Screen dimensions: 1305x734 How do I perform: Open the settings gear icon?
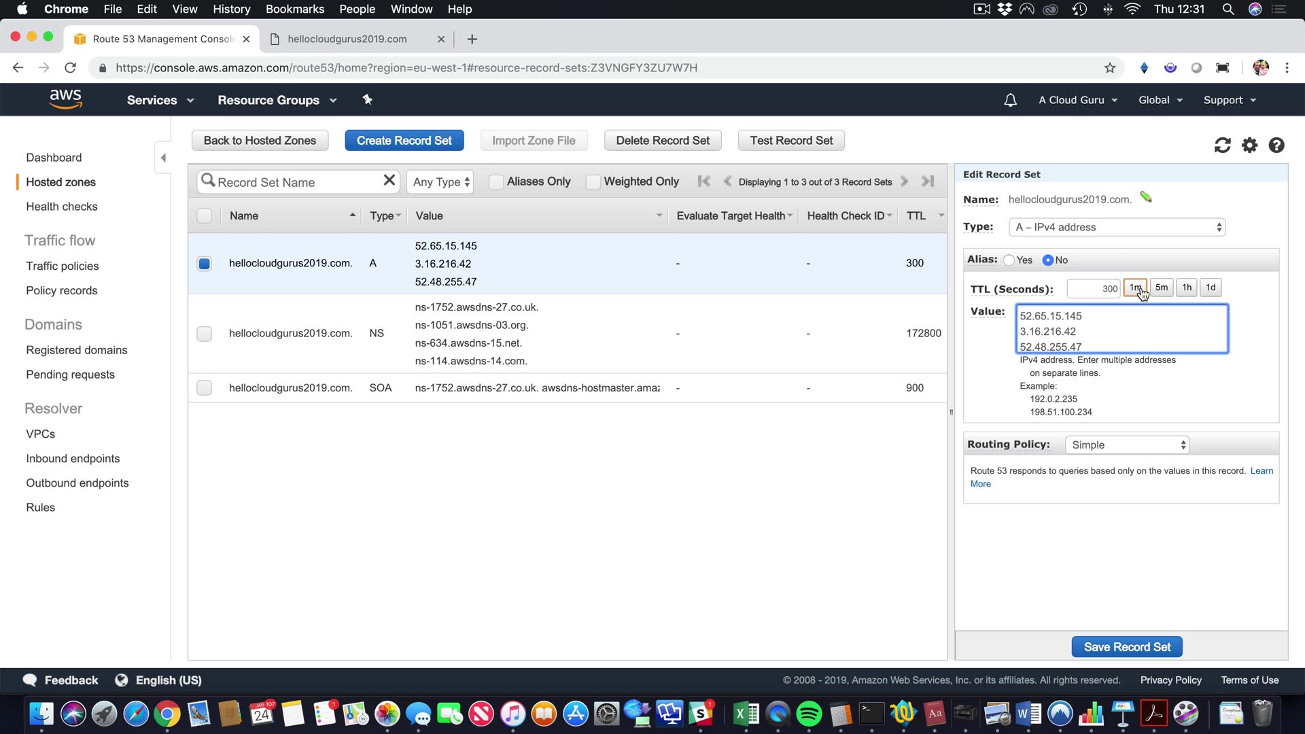(1249, 145)
